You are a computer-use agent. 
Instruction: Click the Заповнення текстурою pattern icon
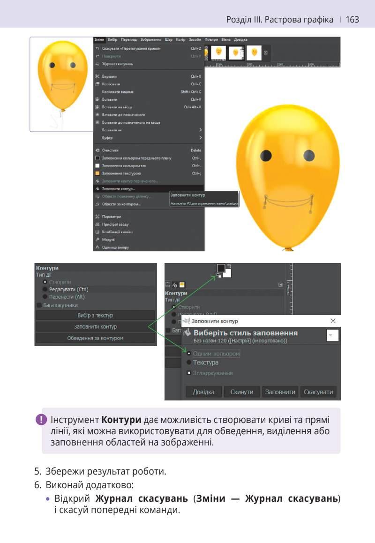[97, 173]
